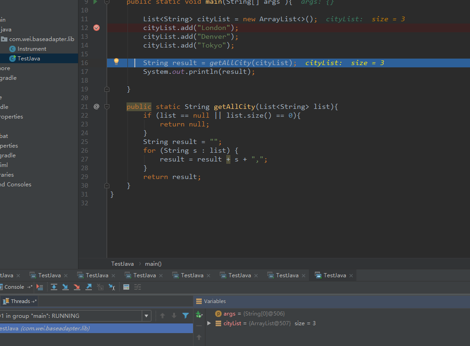Open the Evaluate Expression calculator
The width and height of the screenshot is (470, 346).
coord(126,287)
